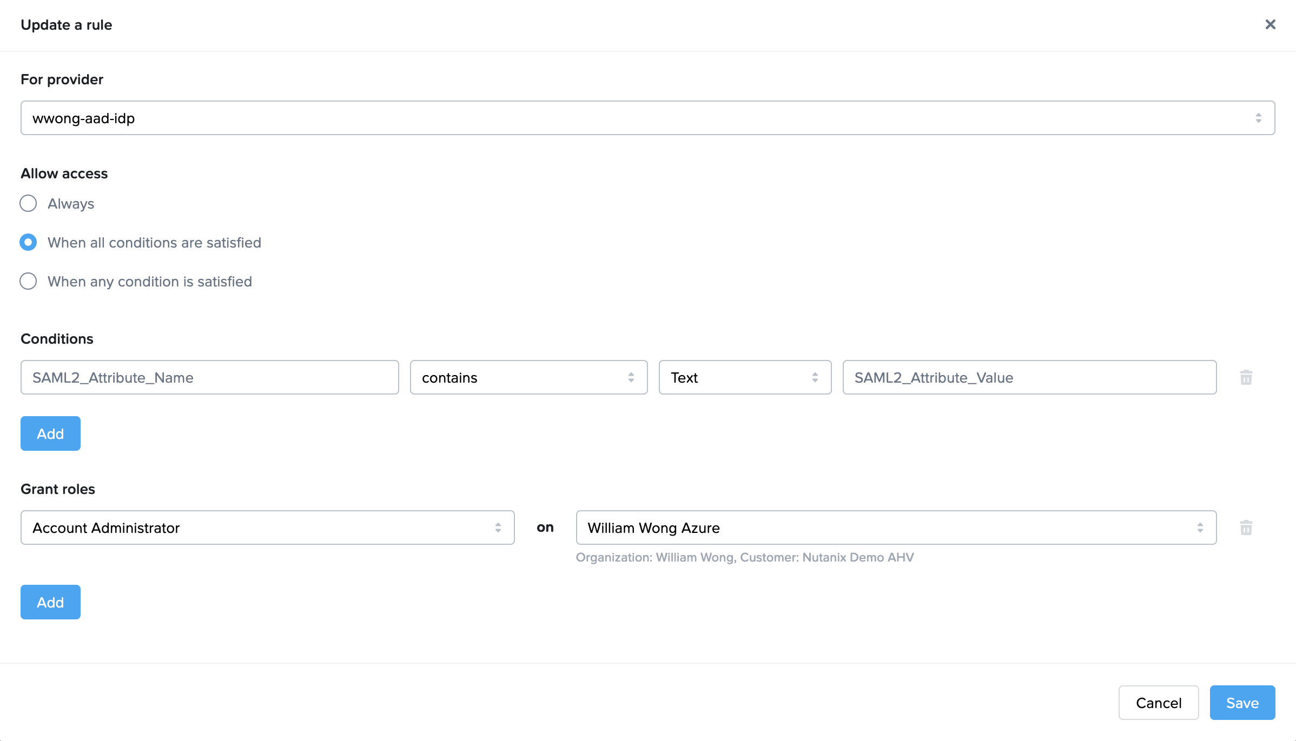
Task: Cancel the rule update
Action: point(1158,703)
